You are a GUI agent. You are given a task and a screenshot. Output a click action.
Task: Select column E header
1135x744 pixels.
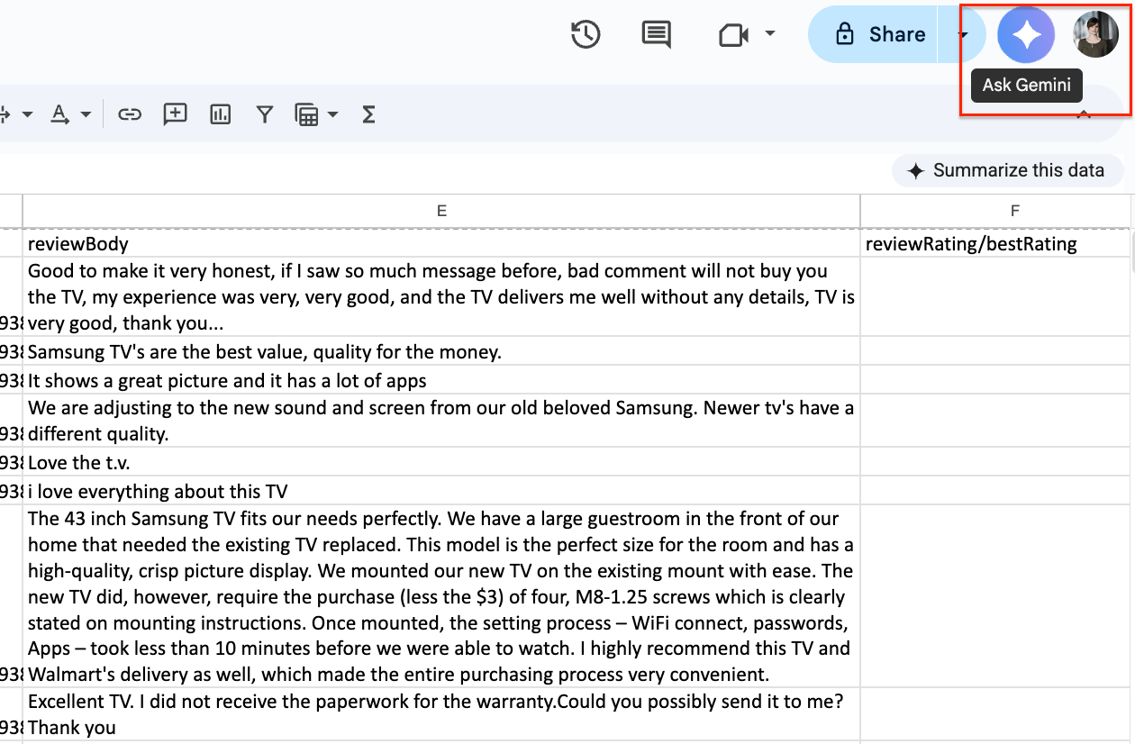(x=441, y=210)
